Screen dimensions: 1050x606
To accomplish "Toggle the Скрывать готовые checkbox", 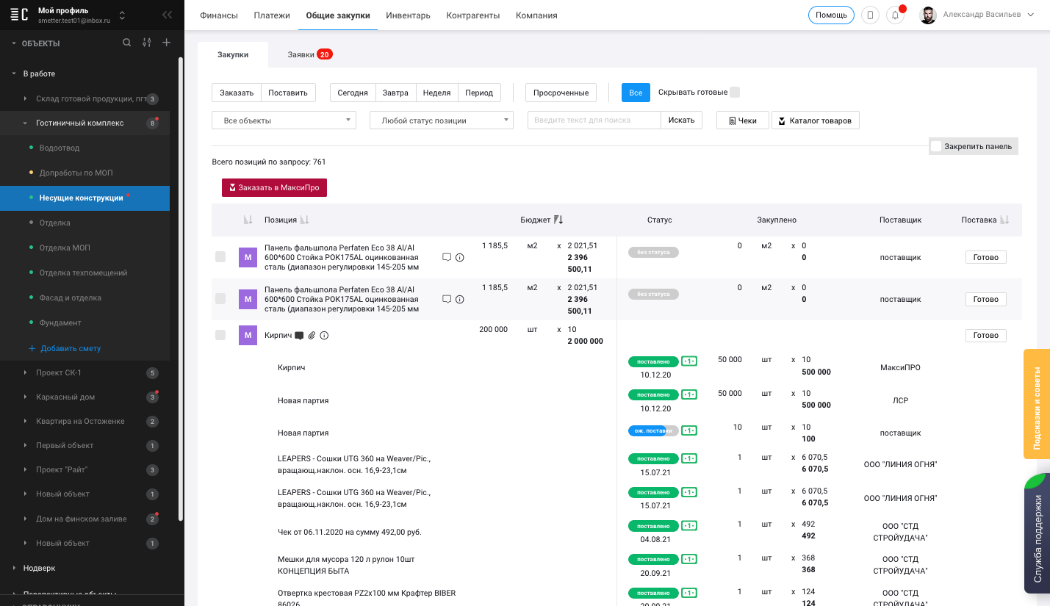I will pos(735,93).
